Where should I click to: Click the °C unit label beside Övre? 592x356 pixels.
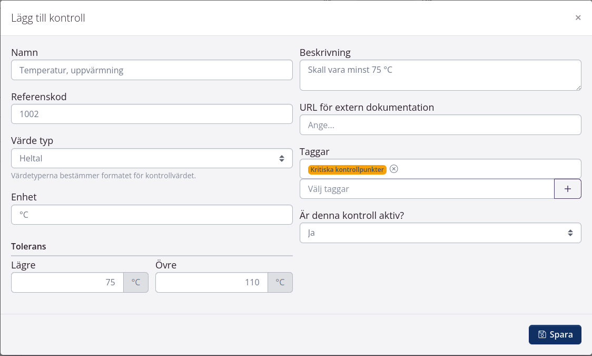pyautogui.click(x=280, y=282)
